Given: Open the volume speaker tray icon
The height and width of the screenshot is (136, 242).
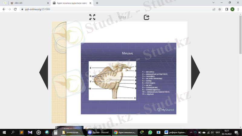Looking at the screenshot, I should click(x=212, y=132).
